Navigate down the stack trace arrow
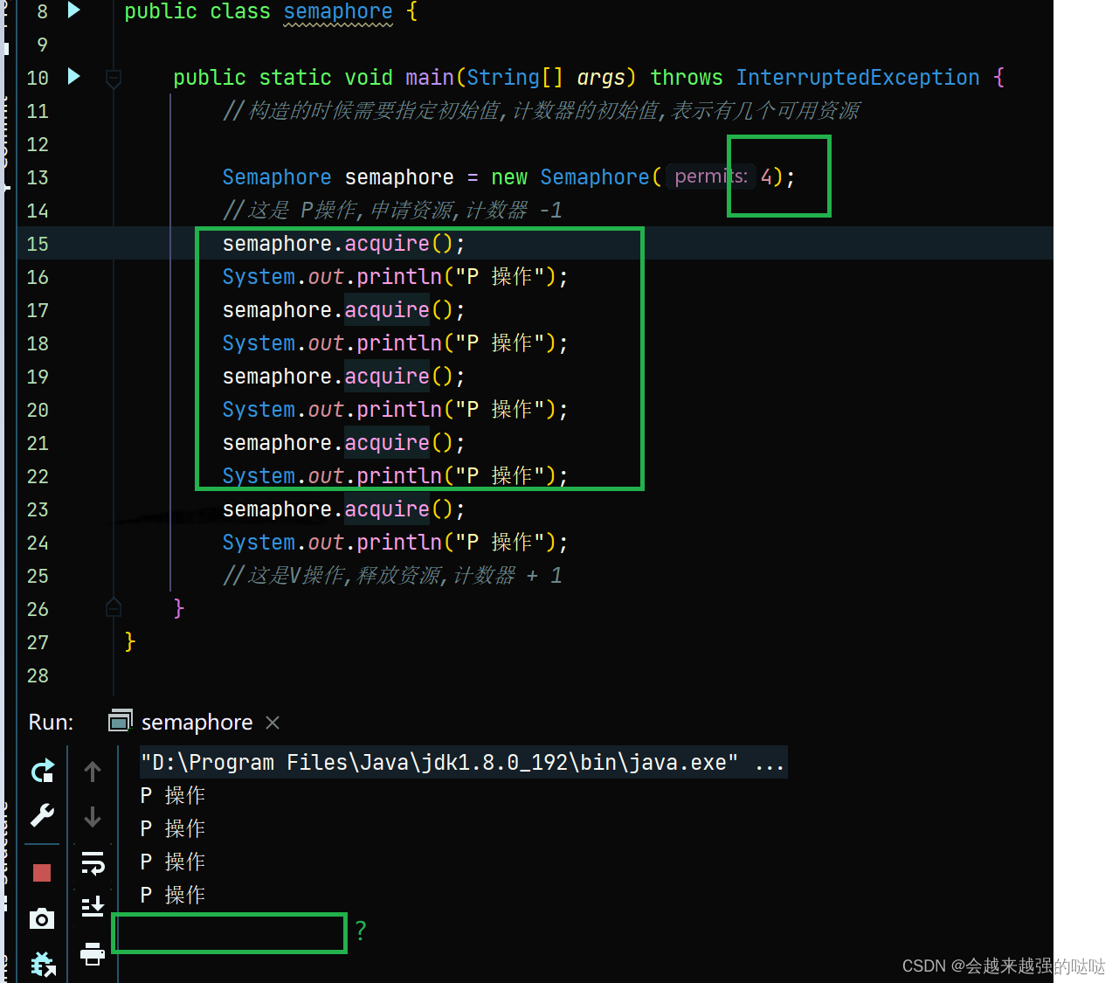Image resolution: width=1119 pixels, height=983 pixels. coord(93,817)
